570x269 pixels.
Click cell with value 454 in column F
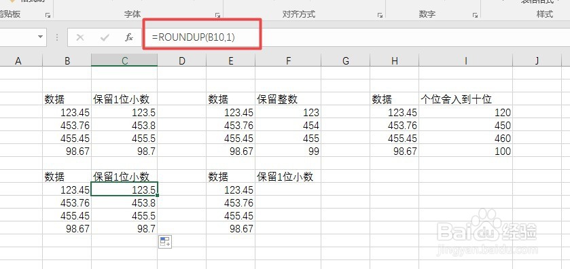pyautogui.click(x=288, y=125)
